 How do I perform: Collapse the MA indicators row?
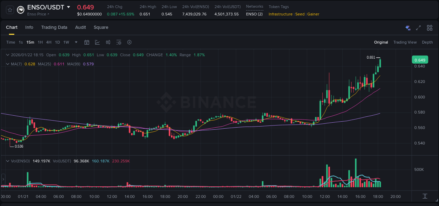pyautogui.click(x=8, y=64)
